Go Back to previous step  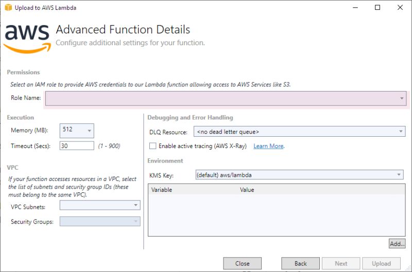[x=300, y=263]
